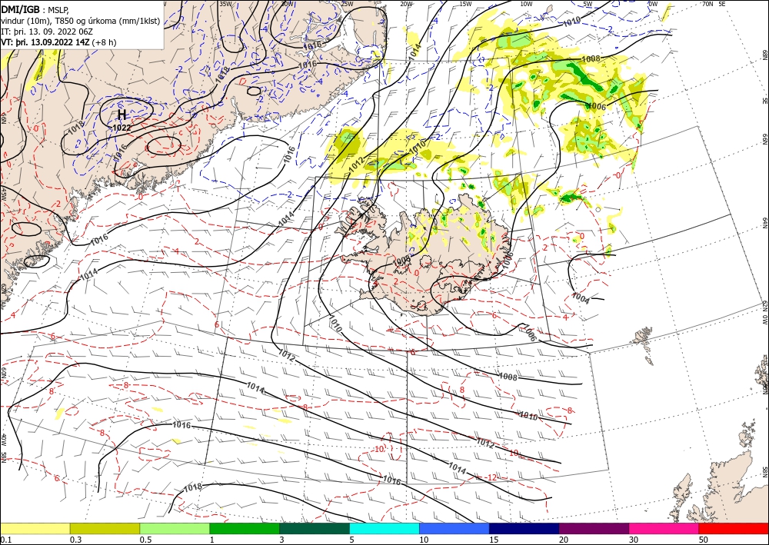This screenshot has width=769, height=545.
Task: Click the purple 20–30 legend color
Action: [594, 528]
